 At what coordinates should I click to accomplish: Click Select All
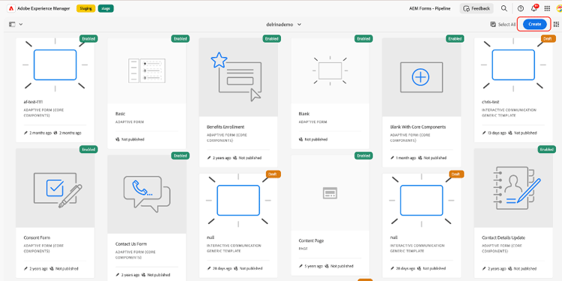[x=503, y=25]
